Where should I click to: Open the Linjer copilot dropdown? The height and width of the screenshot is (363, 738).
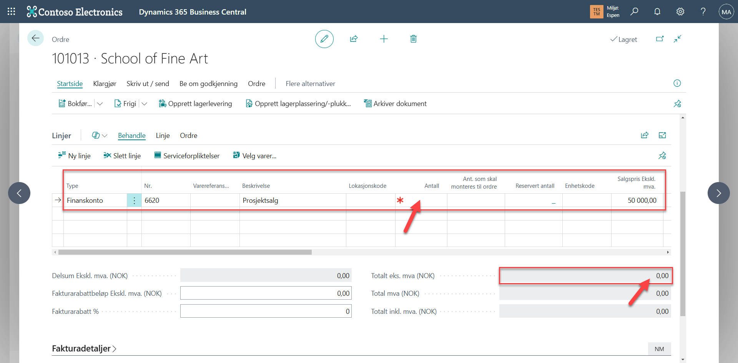[100, 135]
